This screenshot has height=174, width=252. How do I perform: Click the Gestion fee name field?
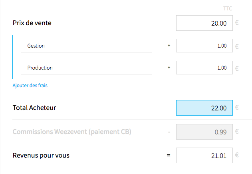[x=86, y=46]
